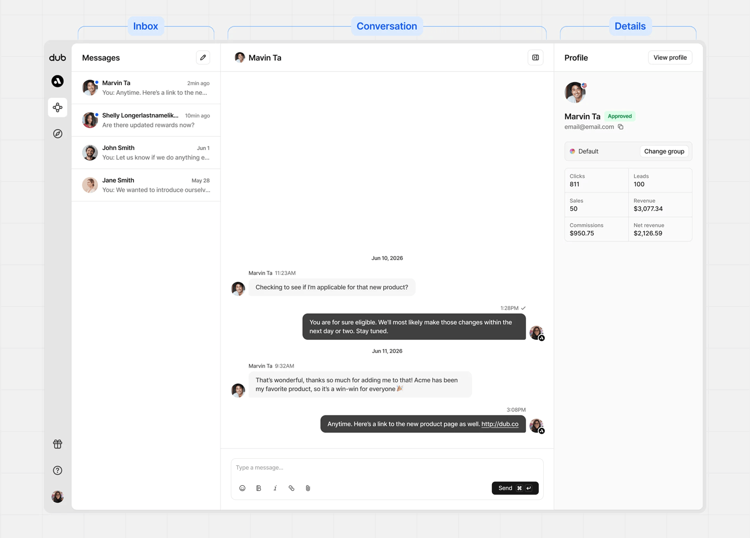Image resolution: width=750 pixels, height=538 pixels.
Task: Click sender avatar beside the 3:08PM reply
Action: (537, 426)
